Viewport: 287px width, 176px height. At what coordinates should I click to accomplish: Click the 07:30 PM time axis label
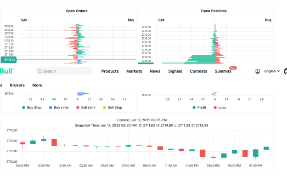(x=255, y=165)
